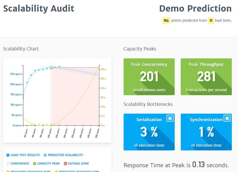Click the Scalability Bottlenecks section title
The height and width of the screenshot is (172, 238).
click(x=148, y=104)
